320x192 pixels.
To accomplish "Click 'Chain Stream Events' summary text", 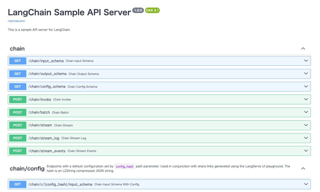I will click(82, 151).
